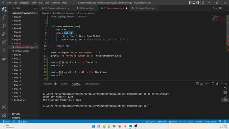Open the Manage gear icon

[4, 115]
